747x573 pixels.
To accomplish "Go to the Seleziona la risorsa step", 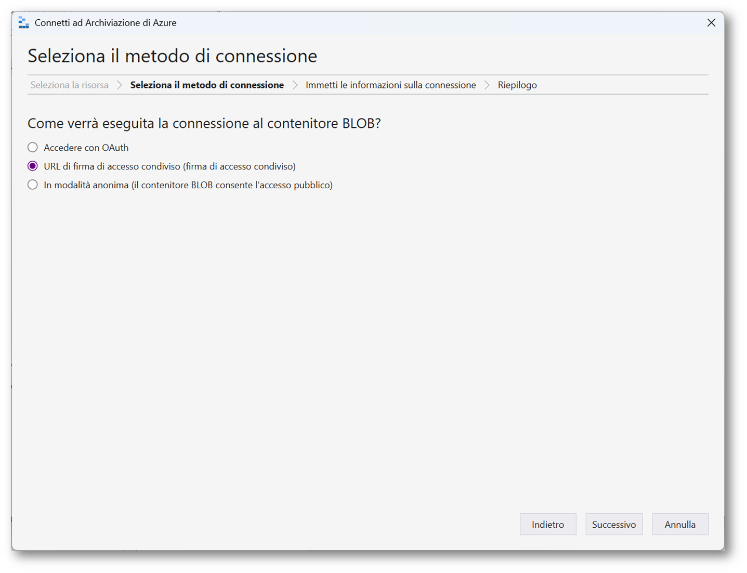I will tap(70, 85).
